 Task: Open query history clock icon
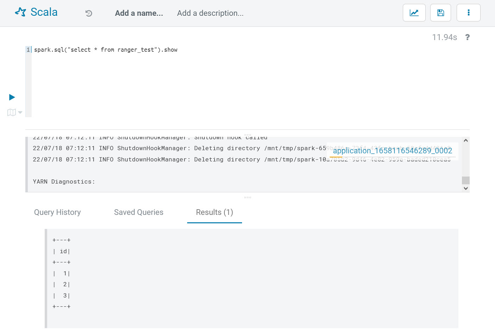click(x=89, y=13)
